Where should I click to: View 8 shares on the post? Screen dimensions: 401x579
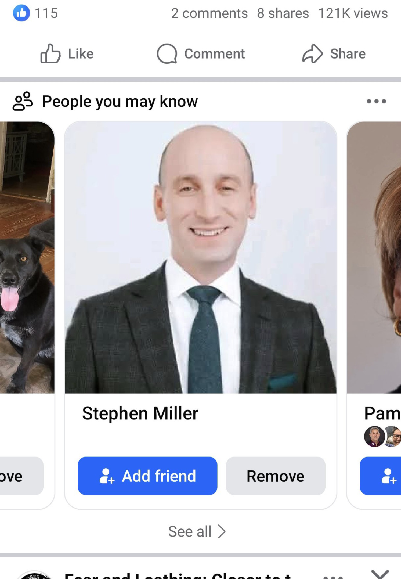click(x=283, y=13)
